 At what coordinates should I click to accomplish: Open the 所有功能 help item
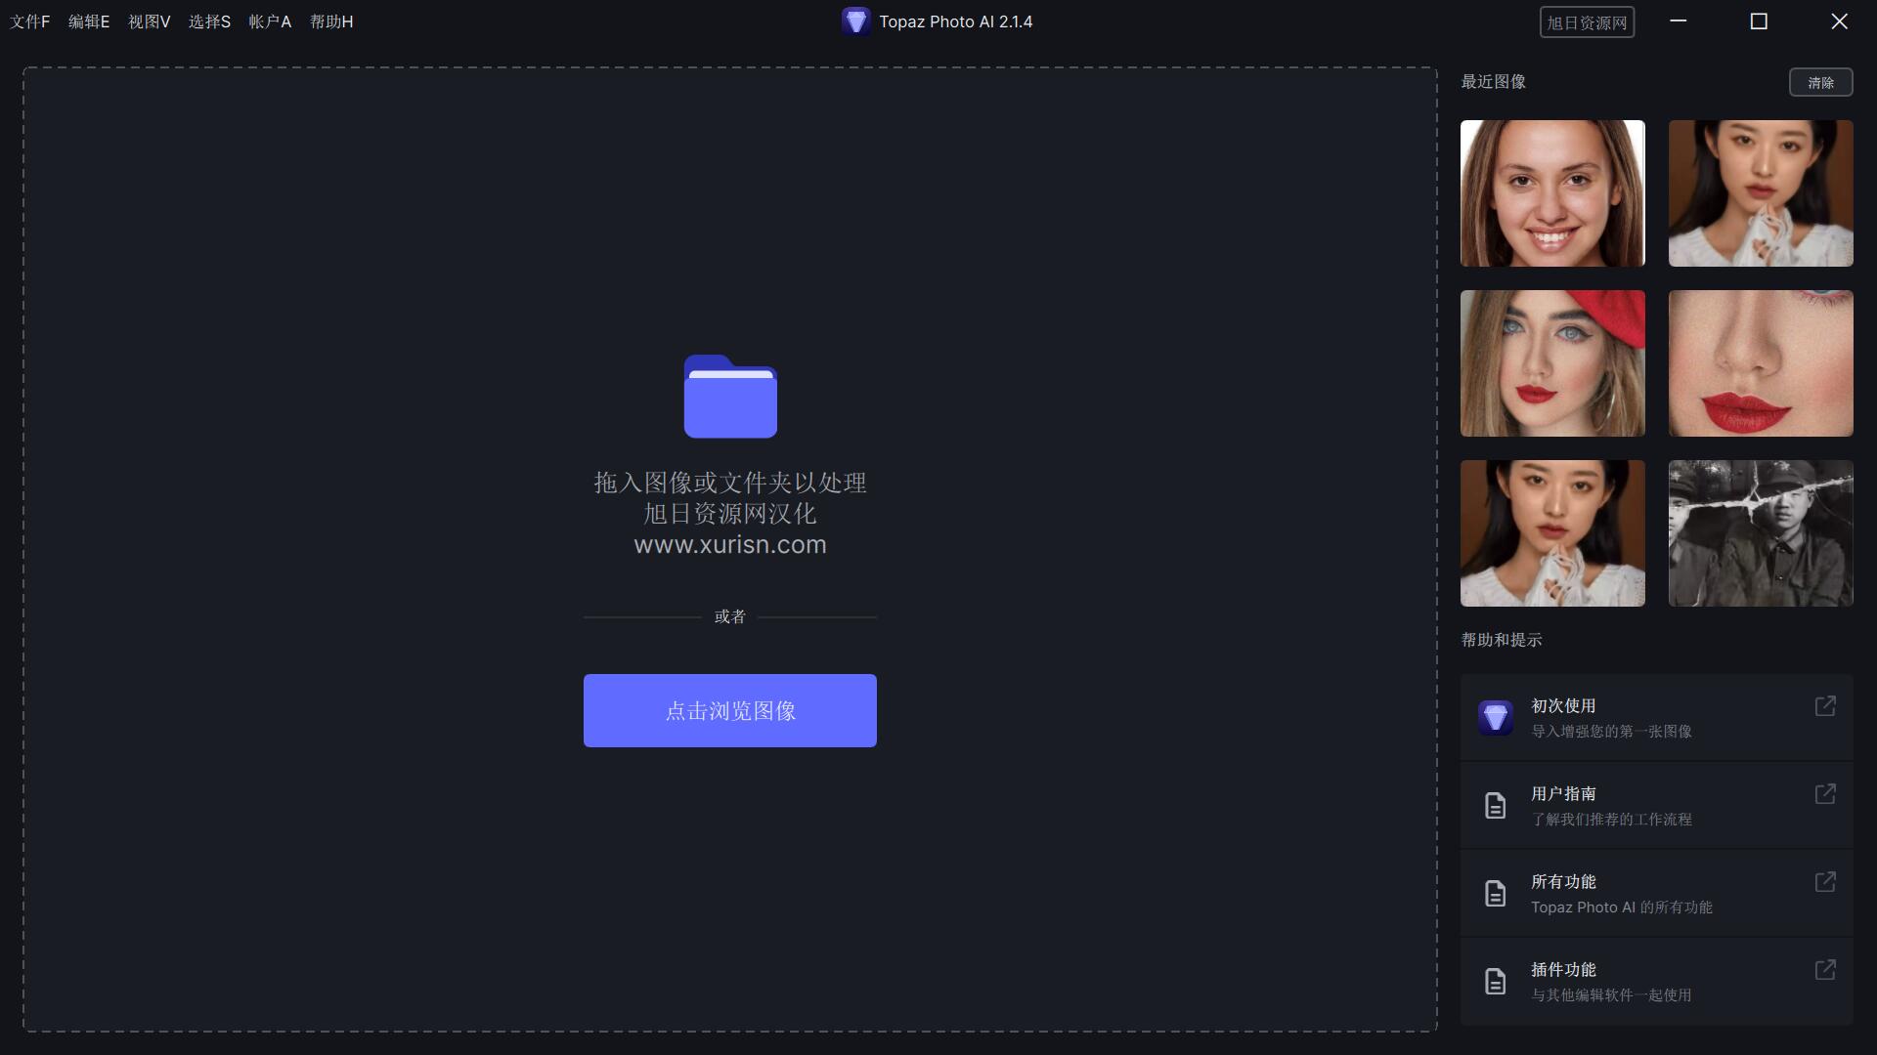[1657, 894]
